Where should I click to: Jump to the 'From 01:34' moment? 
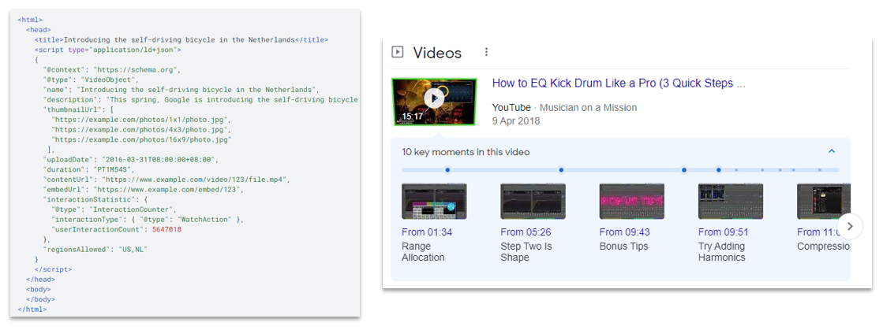pos(427,232)
